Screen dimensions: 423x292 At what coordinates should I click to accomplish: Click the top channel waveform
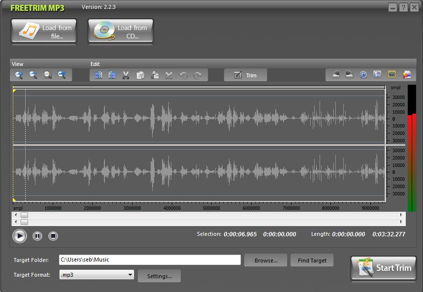[199, 118]
